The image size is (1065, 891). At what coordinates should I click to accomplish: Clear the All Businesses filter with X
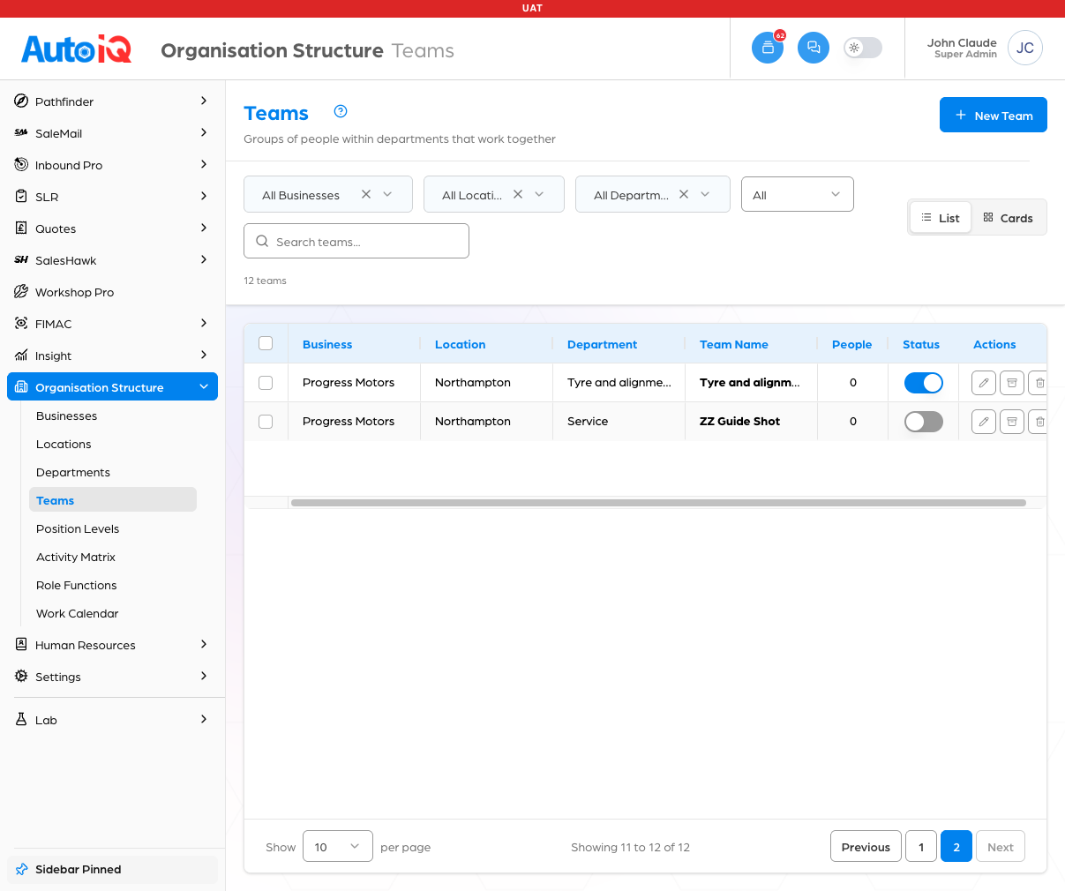pos(366,194)
